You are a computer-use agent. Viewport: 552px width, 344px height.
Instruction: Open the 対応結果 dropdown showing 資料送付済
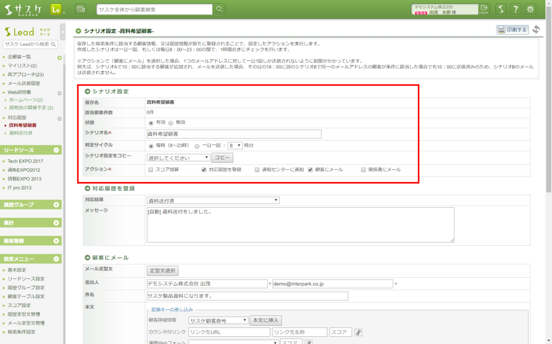(x=213, y=200)
